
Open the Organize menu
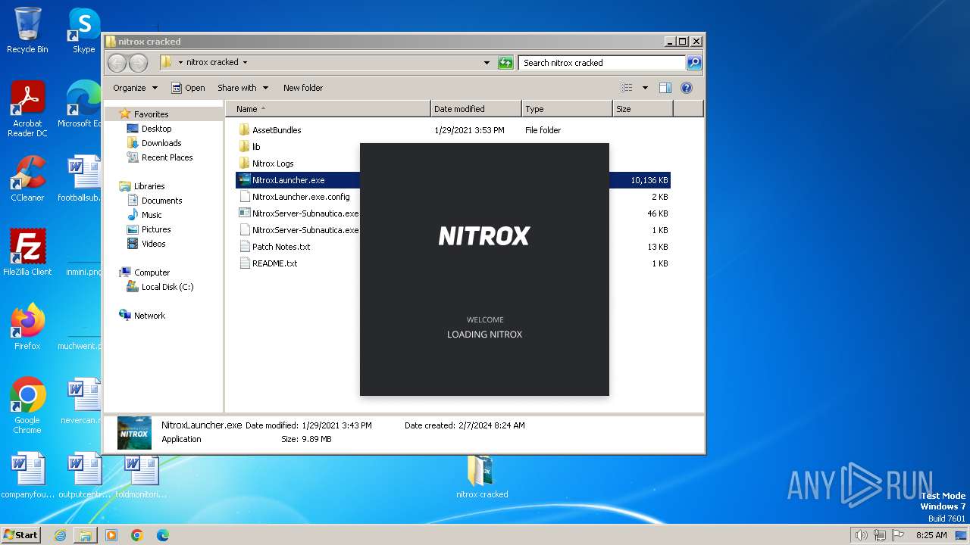135,88
